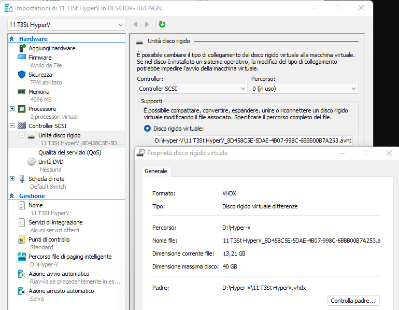This screenshot has height=310, width=399.
Task: Click the Firmware monitor icon
Action: click(x=22, y=57)
